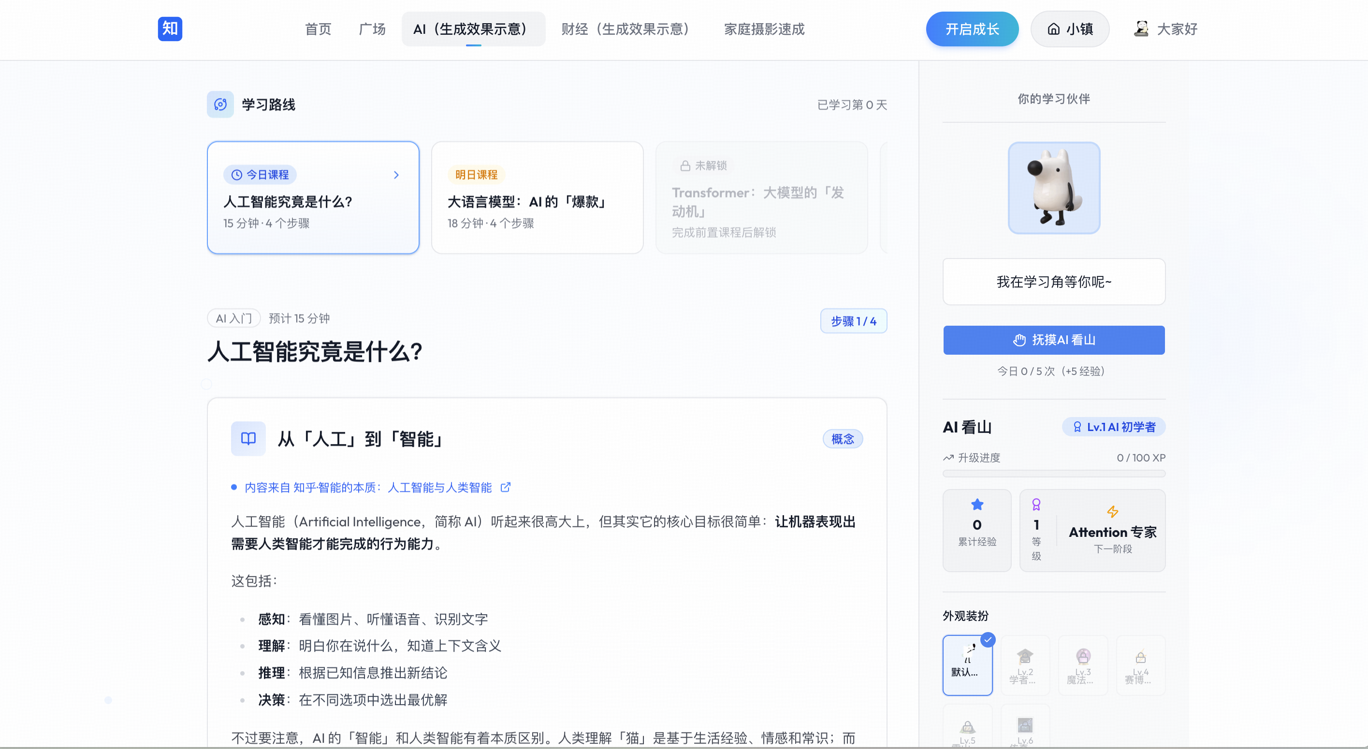This screenshot has height=749, width=1368.
Task: Click the trending arrow icon by 升级进度
Action: click(x=948, y=458)
